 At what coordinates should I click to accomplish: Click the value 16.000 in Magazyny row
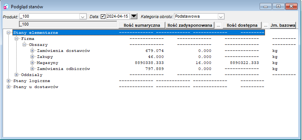(x=203, y=63)
